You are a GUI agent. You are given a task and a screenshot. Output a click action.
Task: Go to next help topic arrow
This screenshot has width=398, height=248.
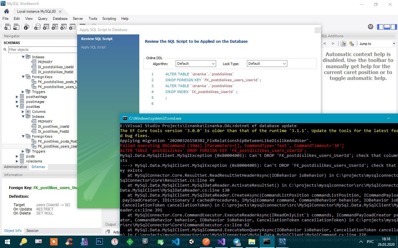tap(333, 44)
